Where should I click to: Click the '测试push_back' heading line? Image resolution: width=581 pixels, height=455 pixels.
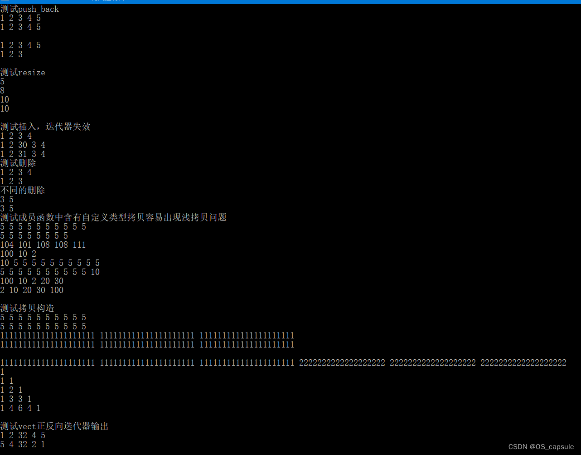click(29, 9)
